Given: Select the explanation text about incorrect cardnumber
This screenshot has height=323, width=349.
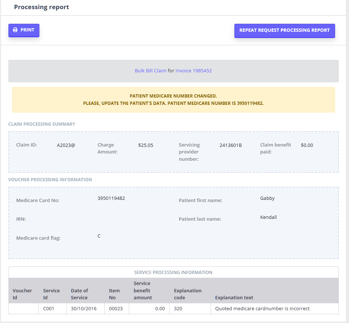Looking at the screenshot, I should click(262, 309).
